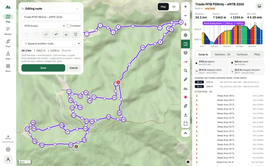The height and width of the screenshot is (166, 266).
Task: Cancel route editing
Action: coord(73,68)
